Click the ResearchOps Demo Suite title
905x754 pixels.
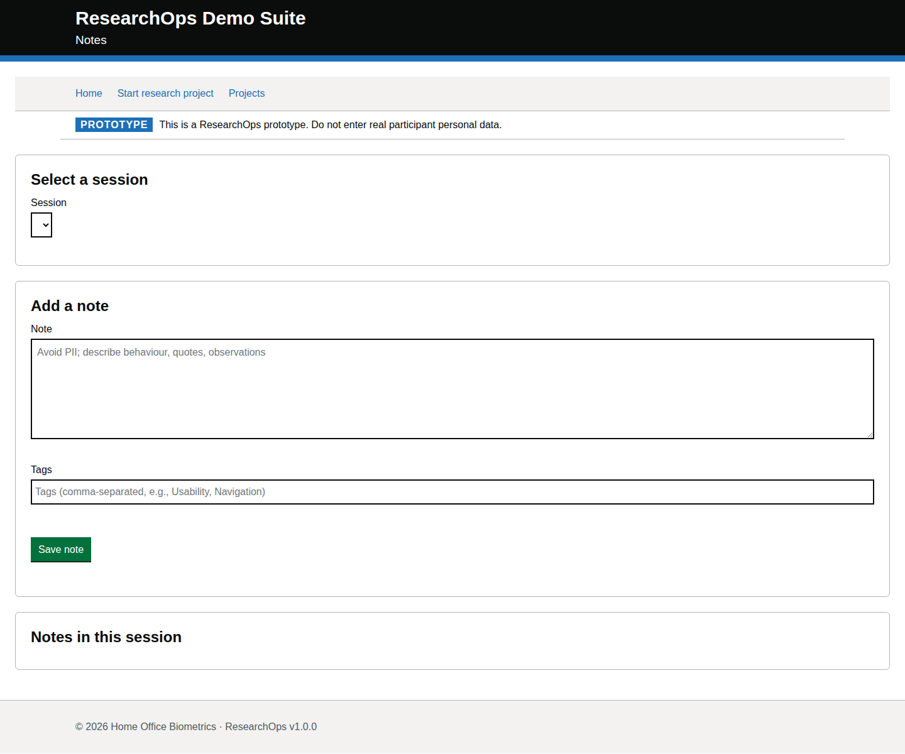tap(190, 18)
